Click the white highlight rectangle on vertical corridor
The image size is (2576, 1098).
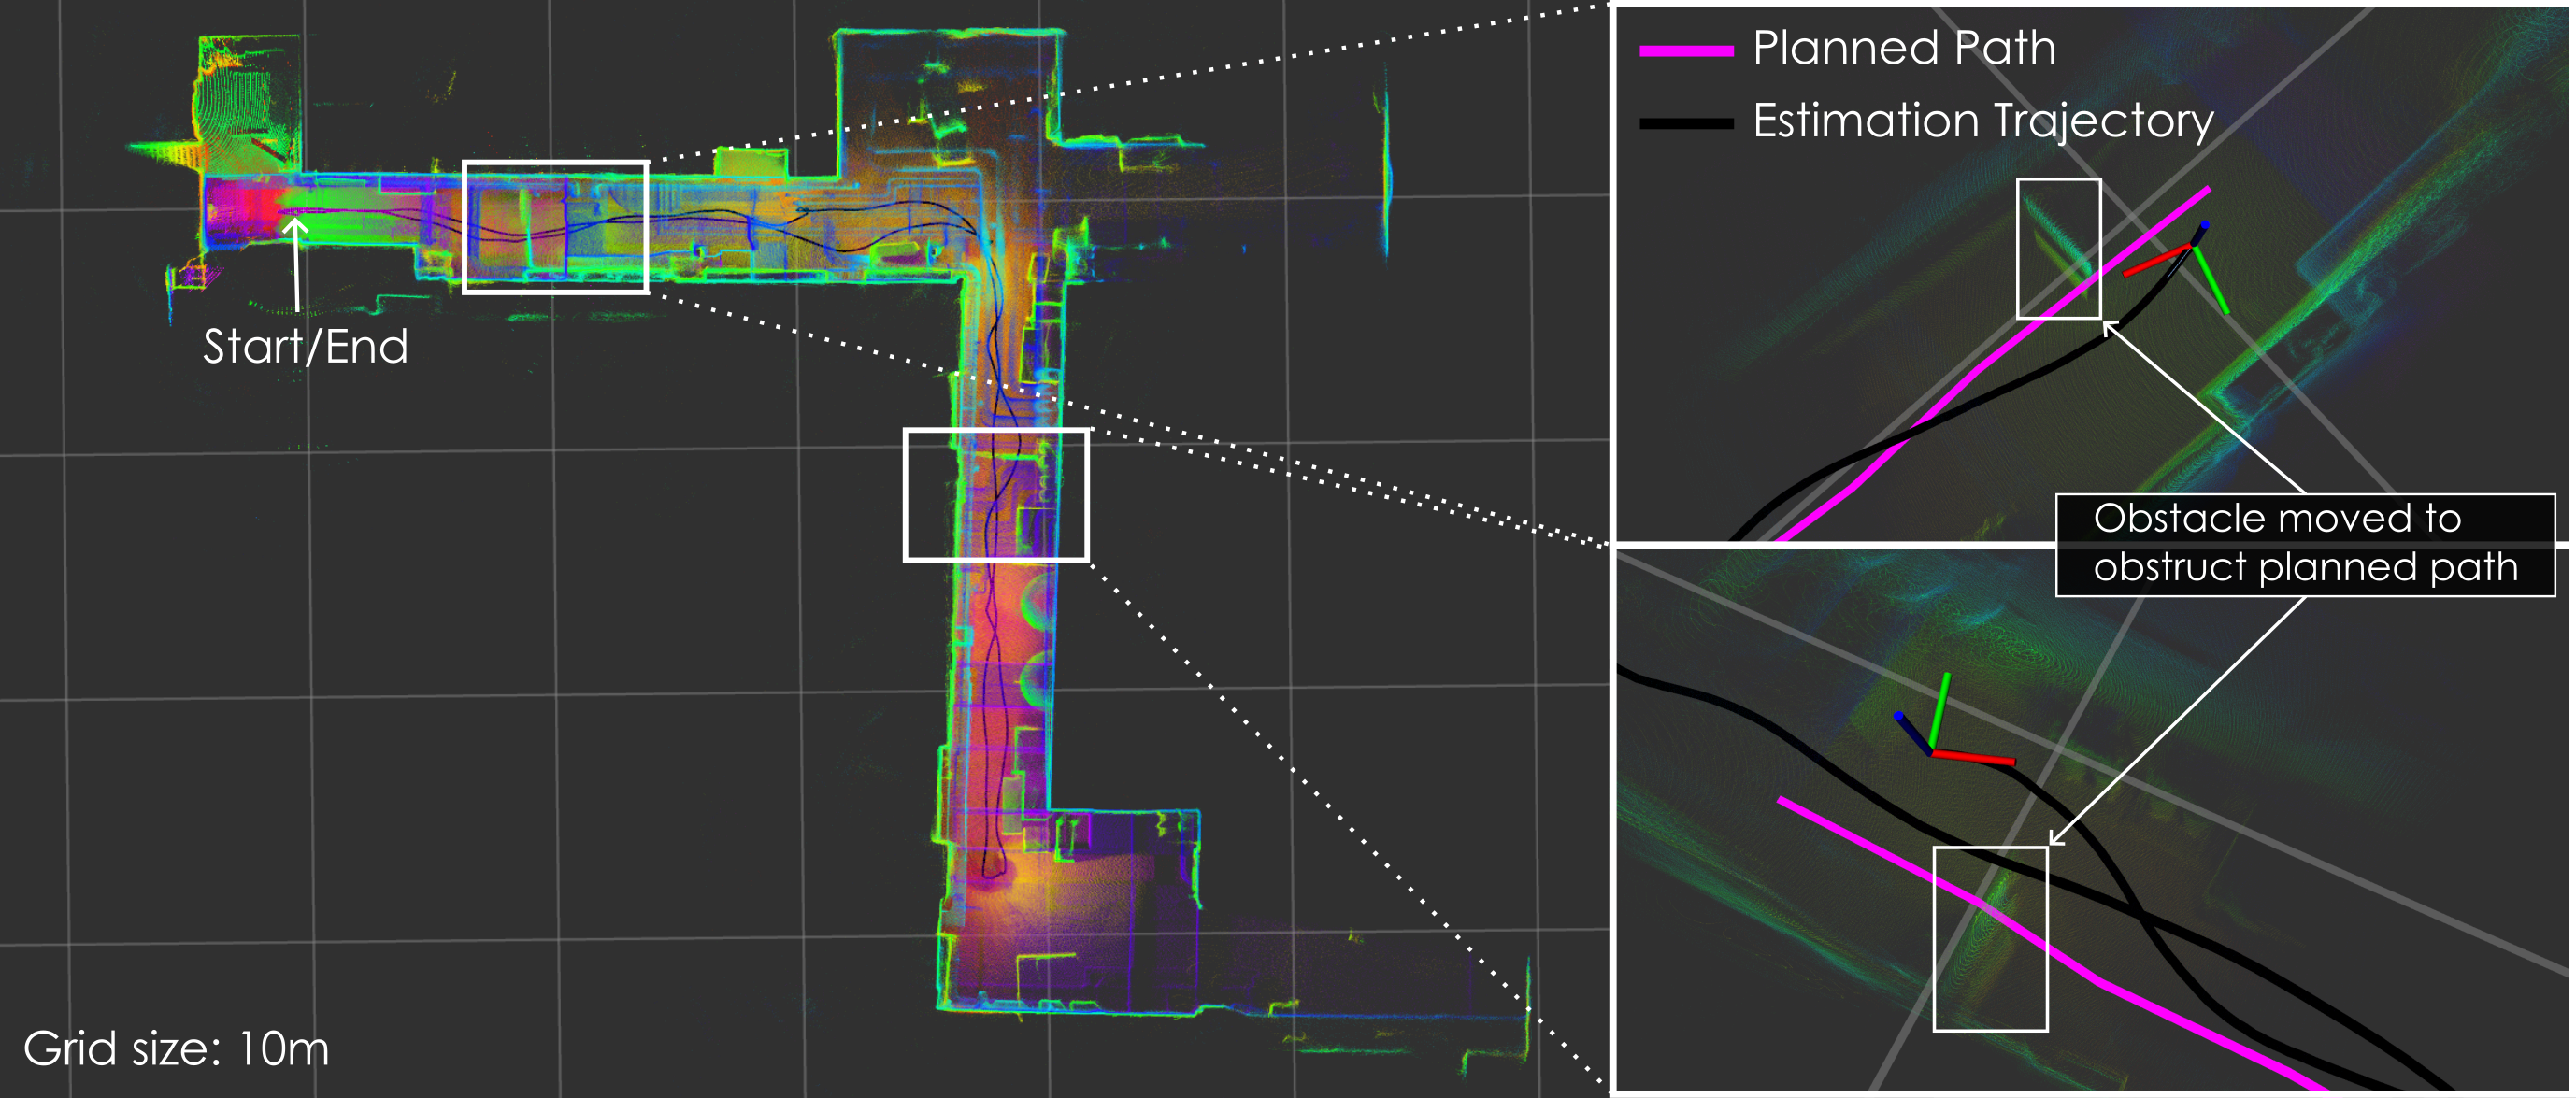point(995,495)
